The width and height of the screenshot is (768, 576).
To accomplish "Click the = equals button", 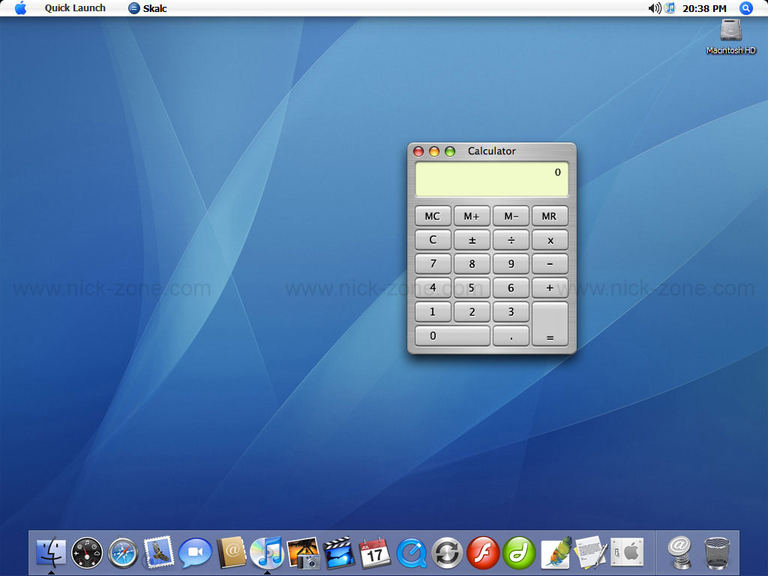I will pyautogui.click(x=550, y=324).
